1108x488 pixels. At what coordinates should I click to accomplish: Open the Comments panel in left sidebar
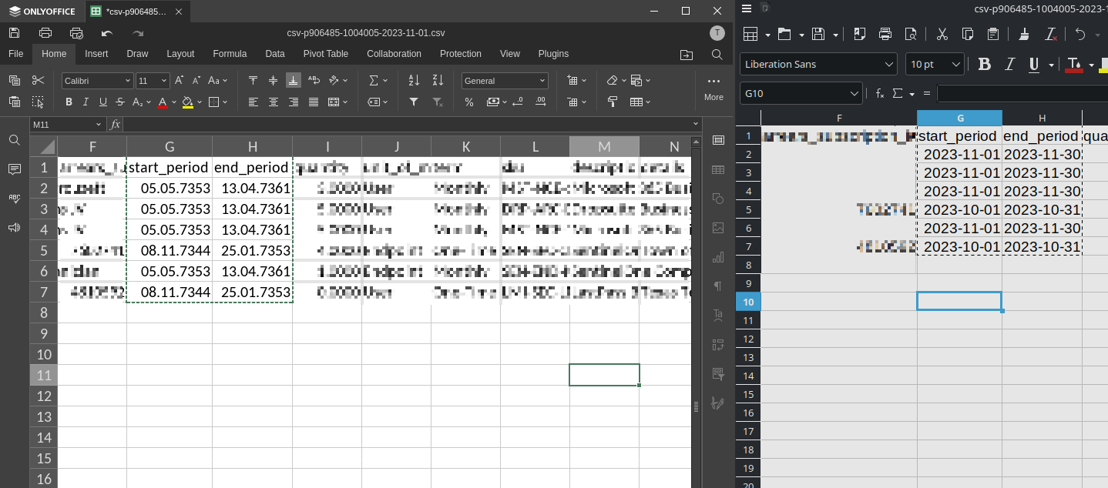pos(14,169)
